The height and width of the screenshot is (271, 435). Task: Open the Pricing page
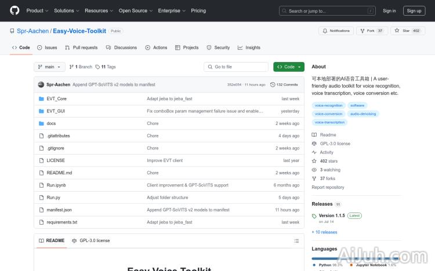tap(198, 10)
